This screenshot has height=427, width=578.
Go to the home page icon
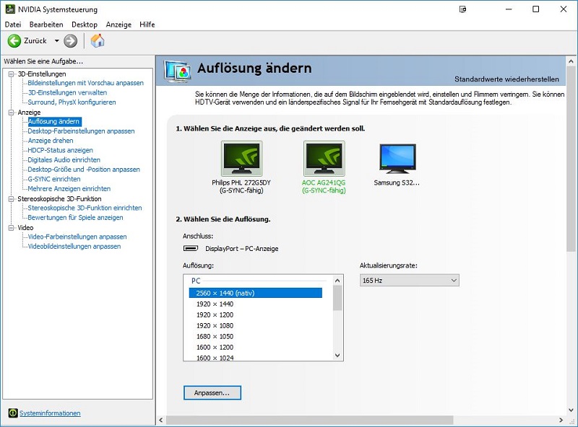[x=98, y=40]
